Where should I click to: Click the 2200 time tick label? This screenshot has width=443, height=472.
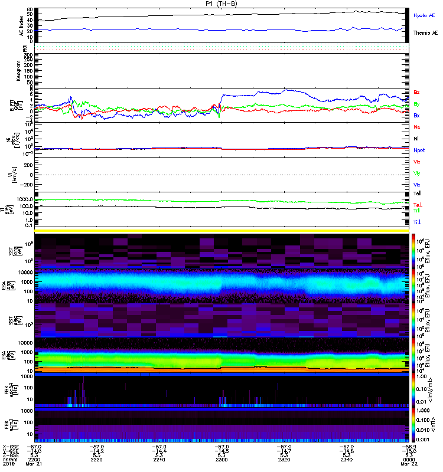34,460
